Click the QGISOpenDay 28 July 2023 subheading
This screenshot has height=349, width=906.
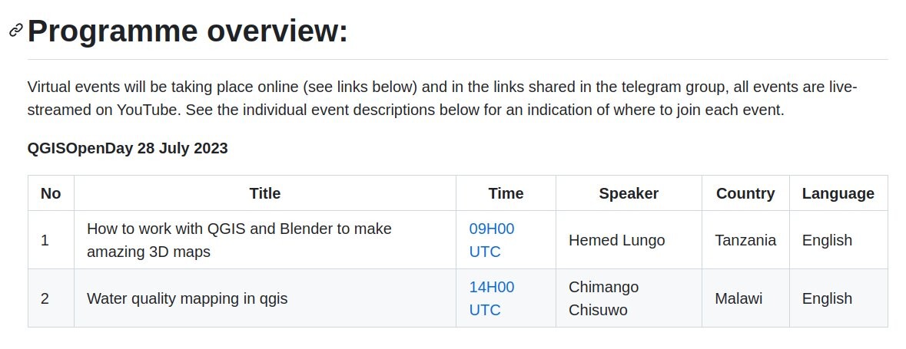[x=128, y=148]
